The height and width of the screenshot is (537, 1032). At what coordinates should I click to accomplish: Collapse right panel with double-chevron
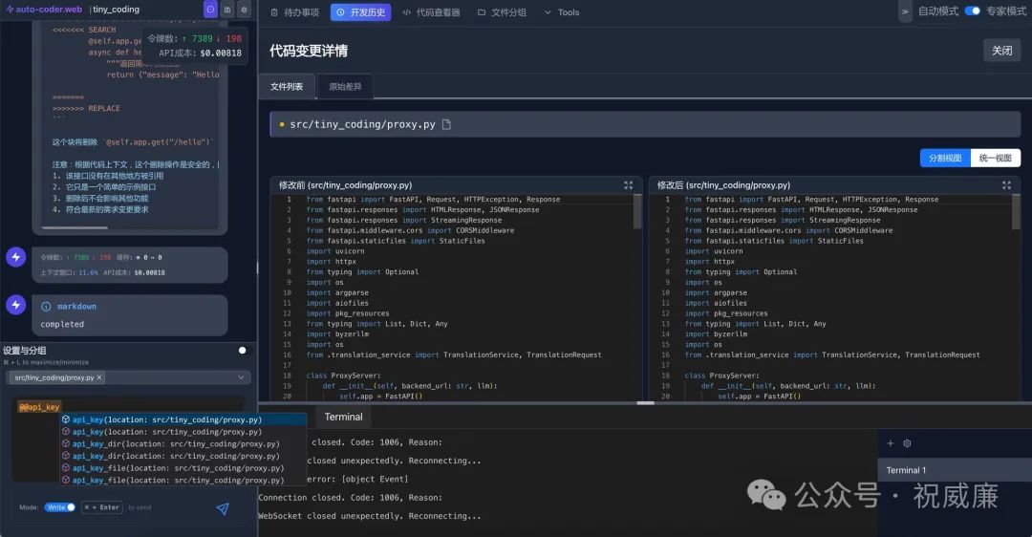pos(905,11)
